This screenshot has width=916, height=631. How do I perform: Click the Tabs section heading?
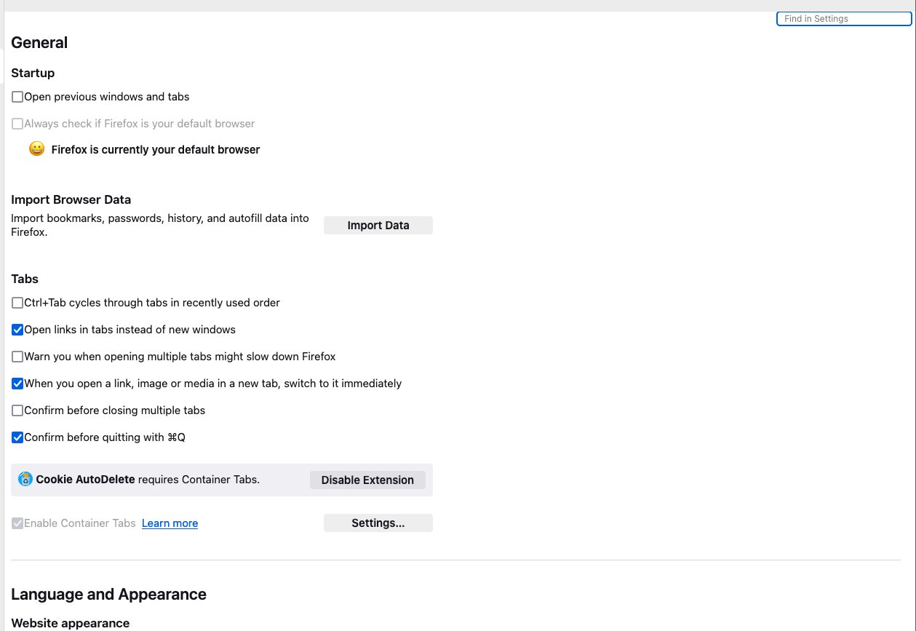25,279
